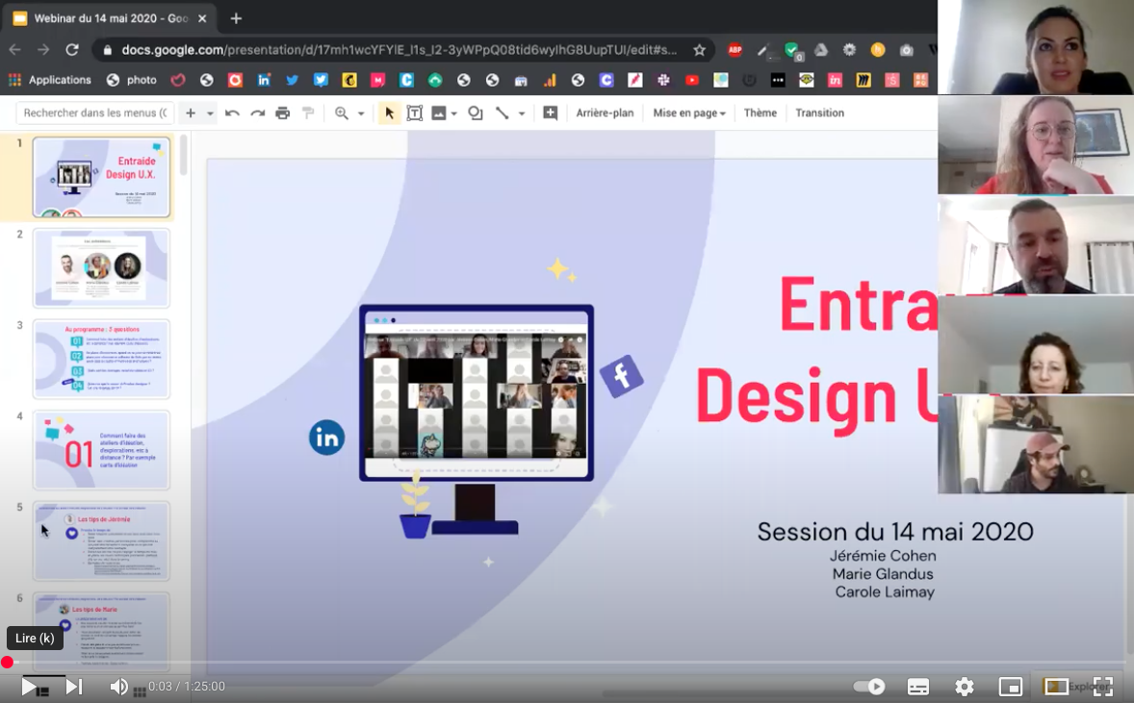1134x703 pixels.
Task: Select the shape tool
Action: point(476,113)
